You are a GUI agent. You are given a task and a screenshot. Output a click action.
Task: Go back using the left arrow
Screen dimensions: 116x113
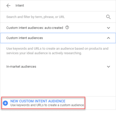[8, 6]
